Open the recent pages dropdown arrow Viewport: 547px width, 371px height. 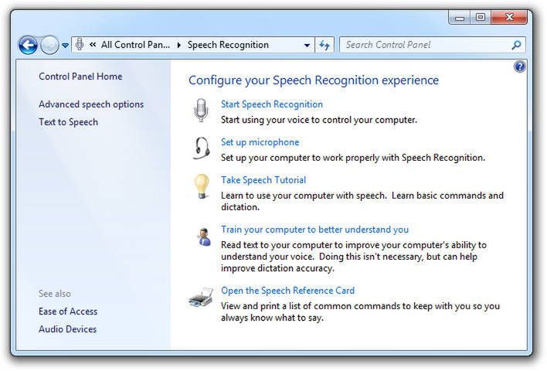(x=65, y=45)
